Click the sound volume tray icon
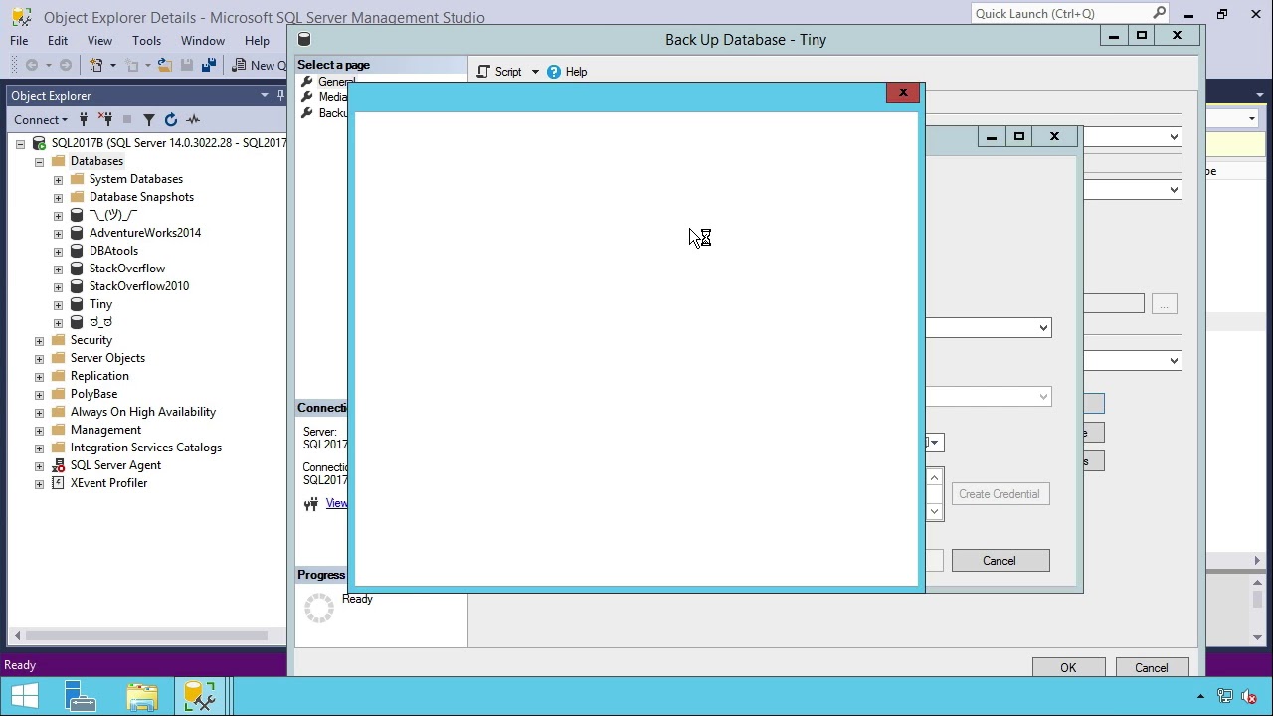Screen dimensions: 1273x716 (x=1250, y=697)
